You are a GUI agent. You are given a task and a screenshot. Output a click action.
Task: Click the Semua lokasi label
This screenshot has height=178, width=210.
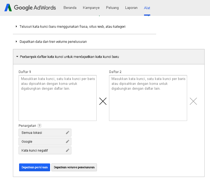click(x=32, y=133)
